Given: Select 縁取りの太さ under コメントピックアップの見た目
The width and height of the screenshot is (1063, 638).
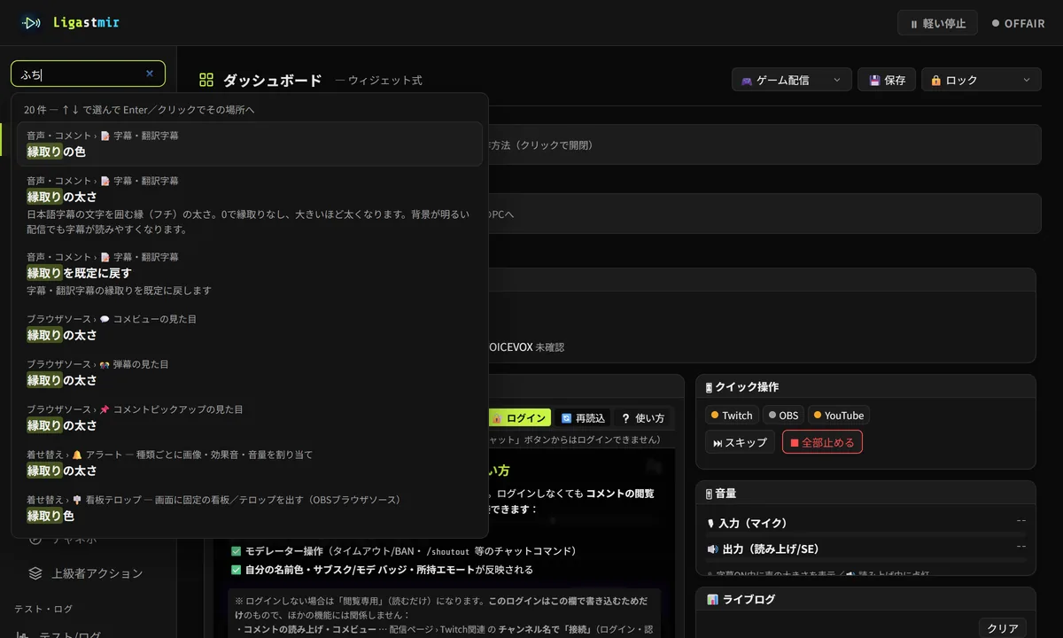Looking at the screenshot, I should (249, 417).
